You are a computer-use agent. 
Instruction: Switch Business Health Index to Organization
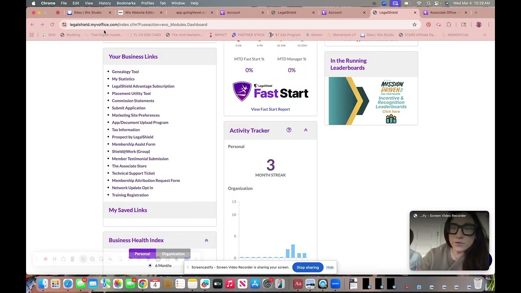coord(173,254)
